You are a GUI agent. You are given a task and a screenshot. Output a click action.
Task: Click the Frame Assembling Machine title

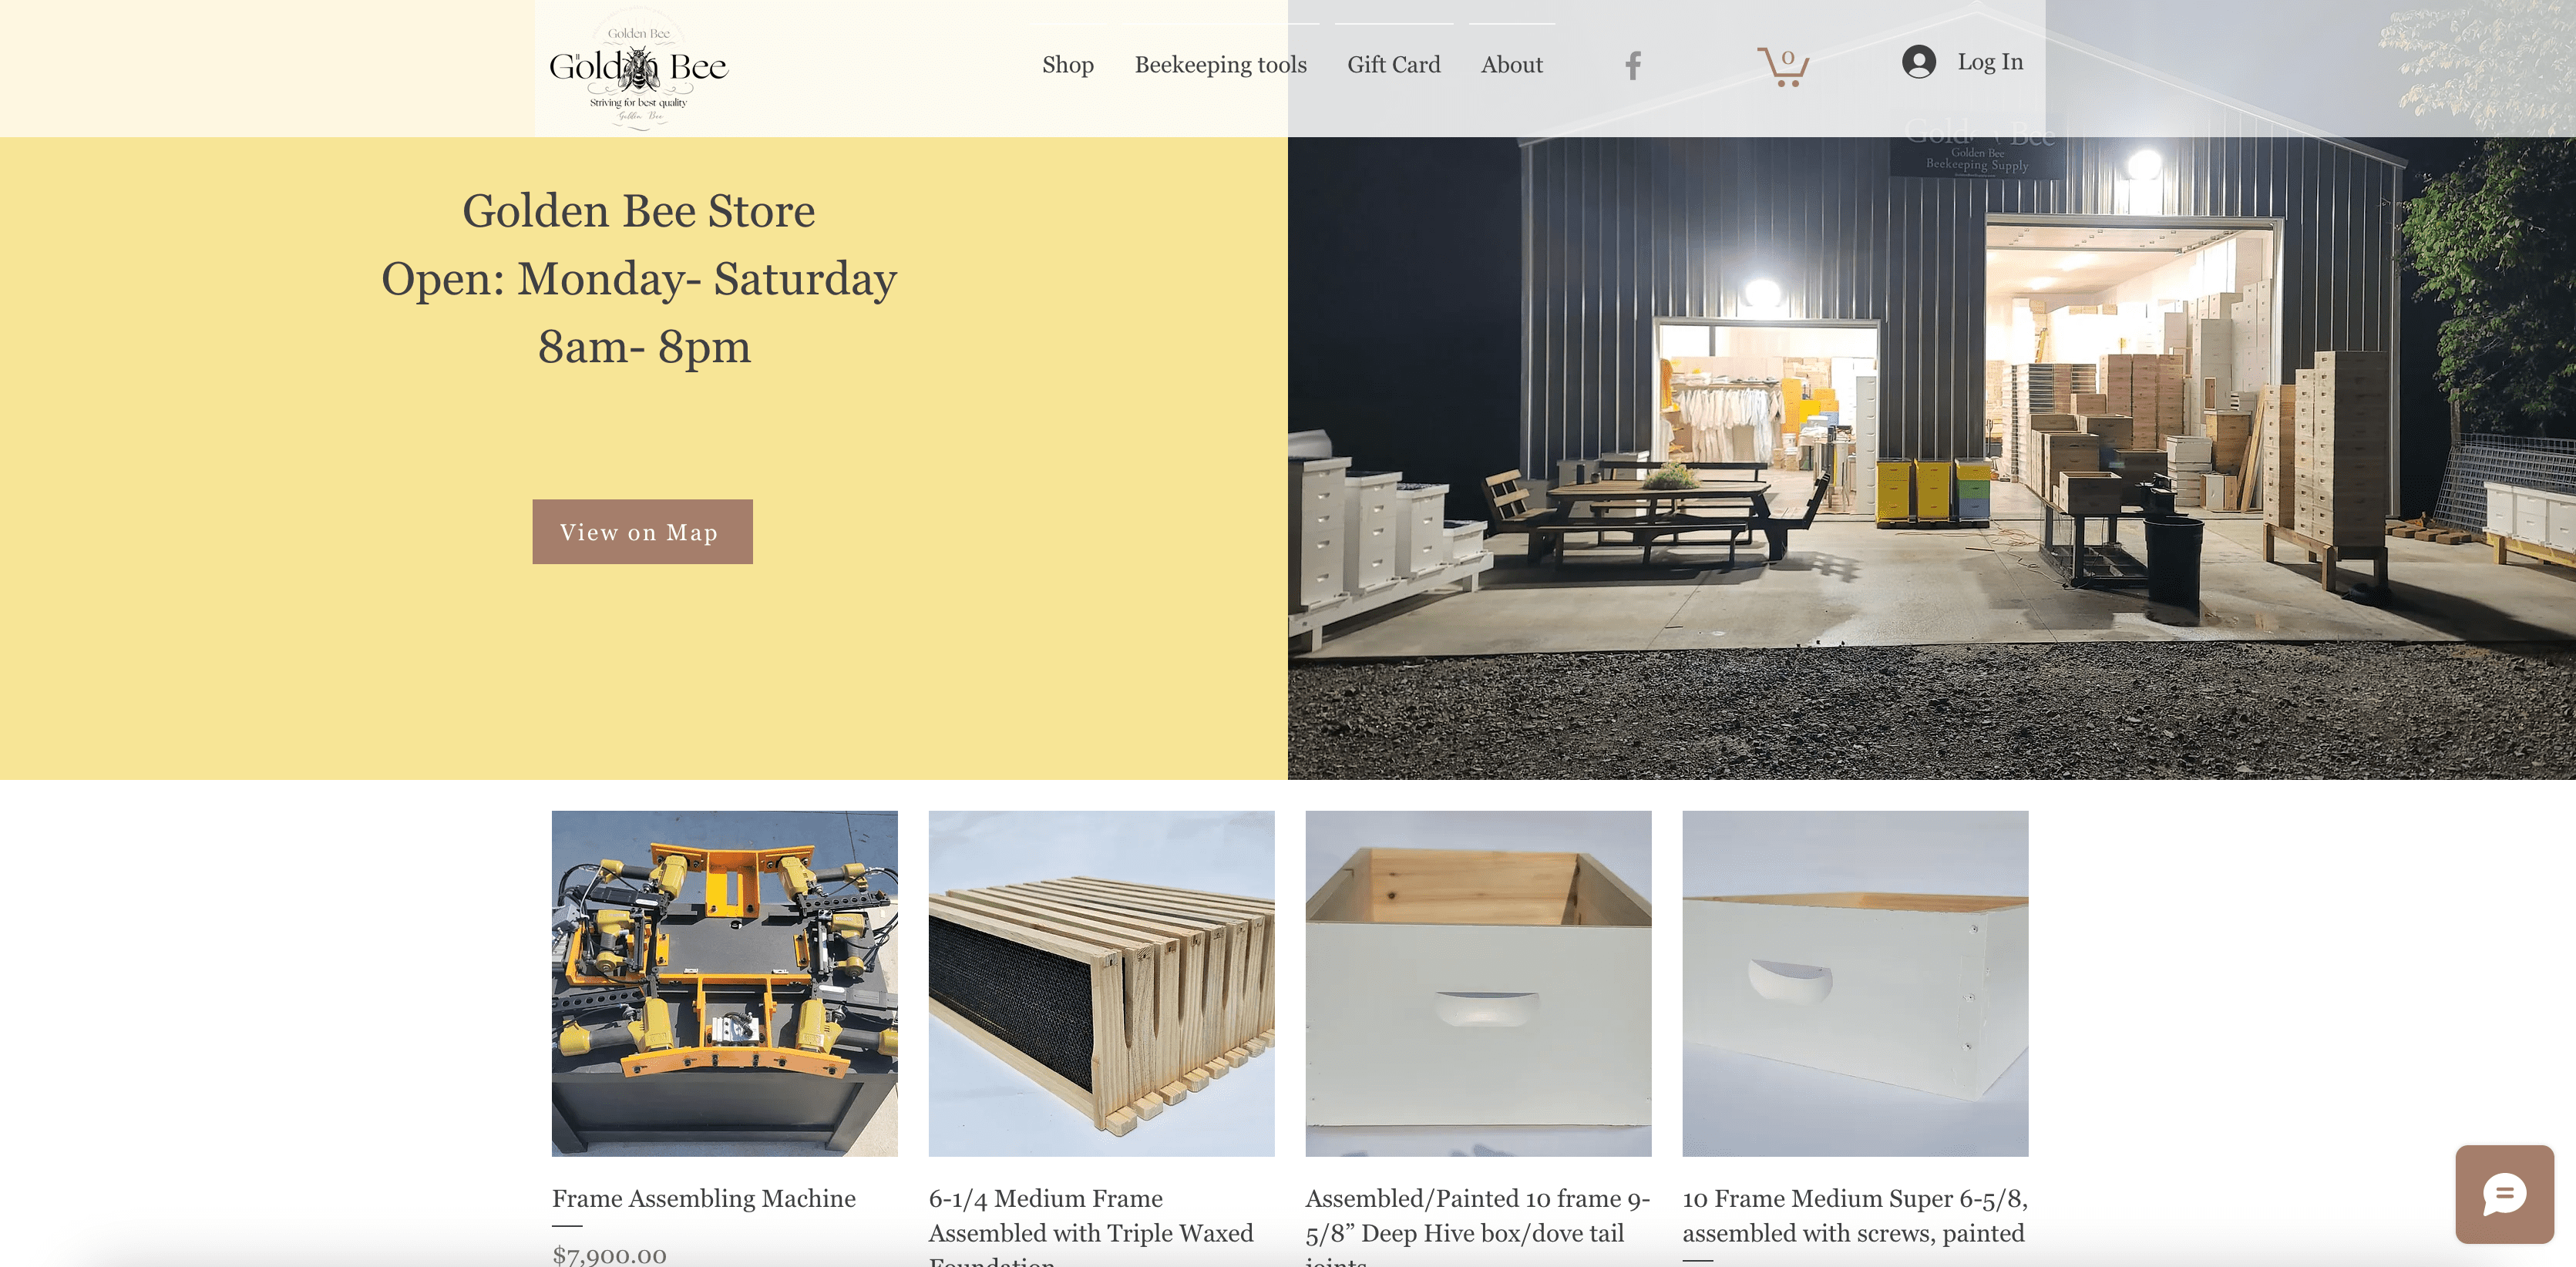(703, 1198)
